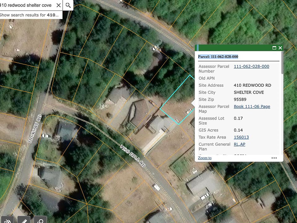
Task: Click the NOB HILL RD street label
Action: [133, 156]
